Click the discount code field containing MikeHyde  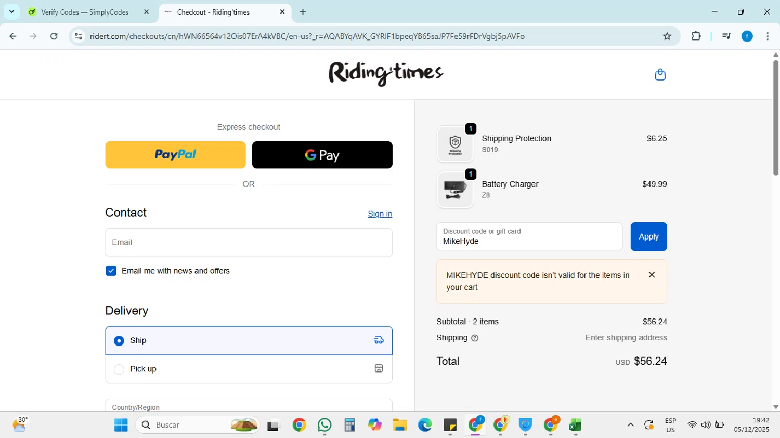529,237
